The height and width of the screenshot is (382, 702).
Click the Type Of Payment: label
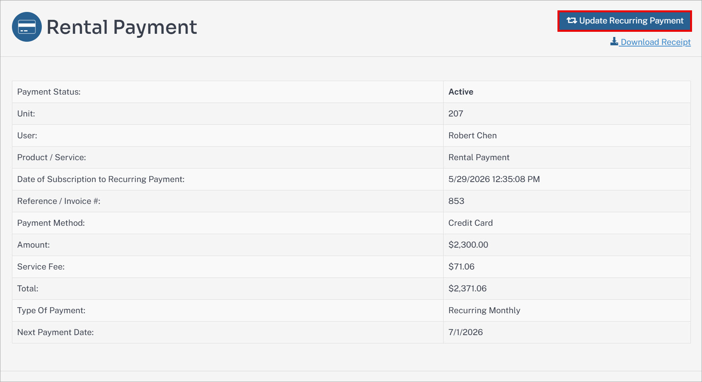pyautogui.click(x=51, y=310)
